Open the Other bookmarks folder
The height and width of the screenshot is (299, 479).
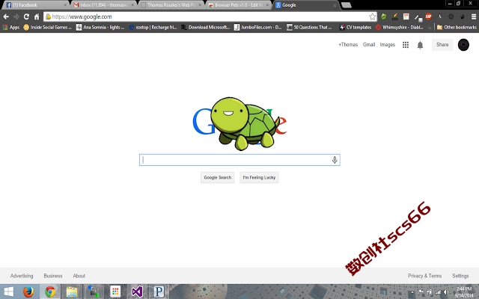click(457, 27)
